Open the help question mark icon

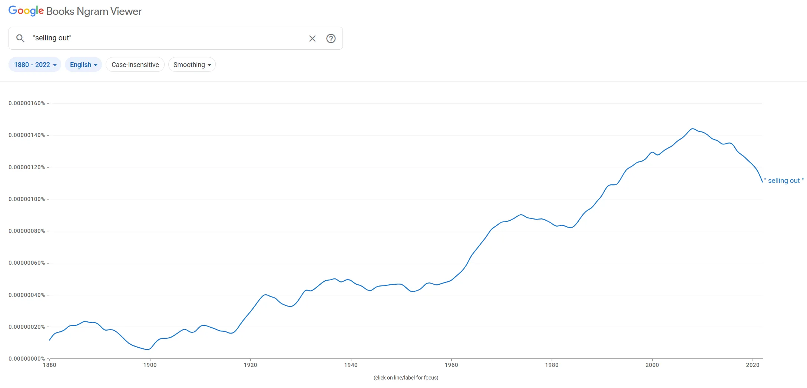331,39
